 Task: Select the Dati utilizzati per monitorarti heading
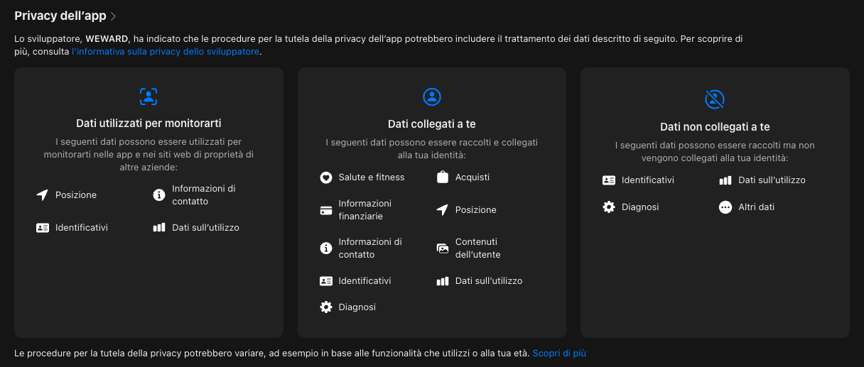(x=148, y=124)
